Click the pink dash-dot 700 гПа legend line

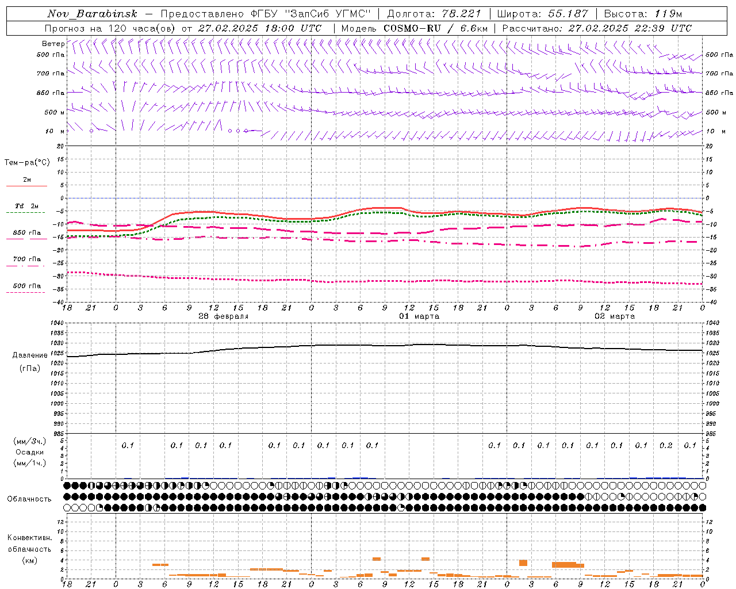pyautogui.click(x=25, y=266)
